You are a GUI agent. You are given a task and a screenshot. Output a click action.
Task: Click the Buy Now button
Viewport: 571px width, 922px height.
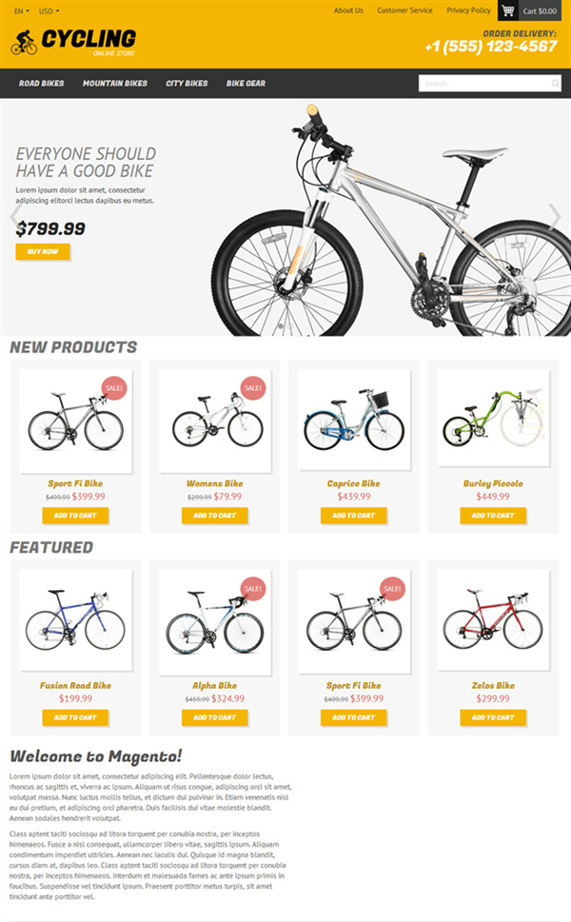point(42,251)
